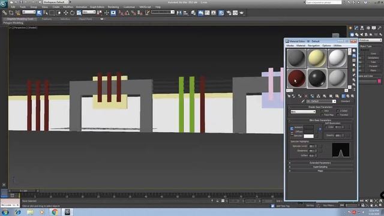
Task: Click the Specular white color swatch
Action: (308, 136)
